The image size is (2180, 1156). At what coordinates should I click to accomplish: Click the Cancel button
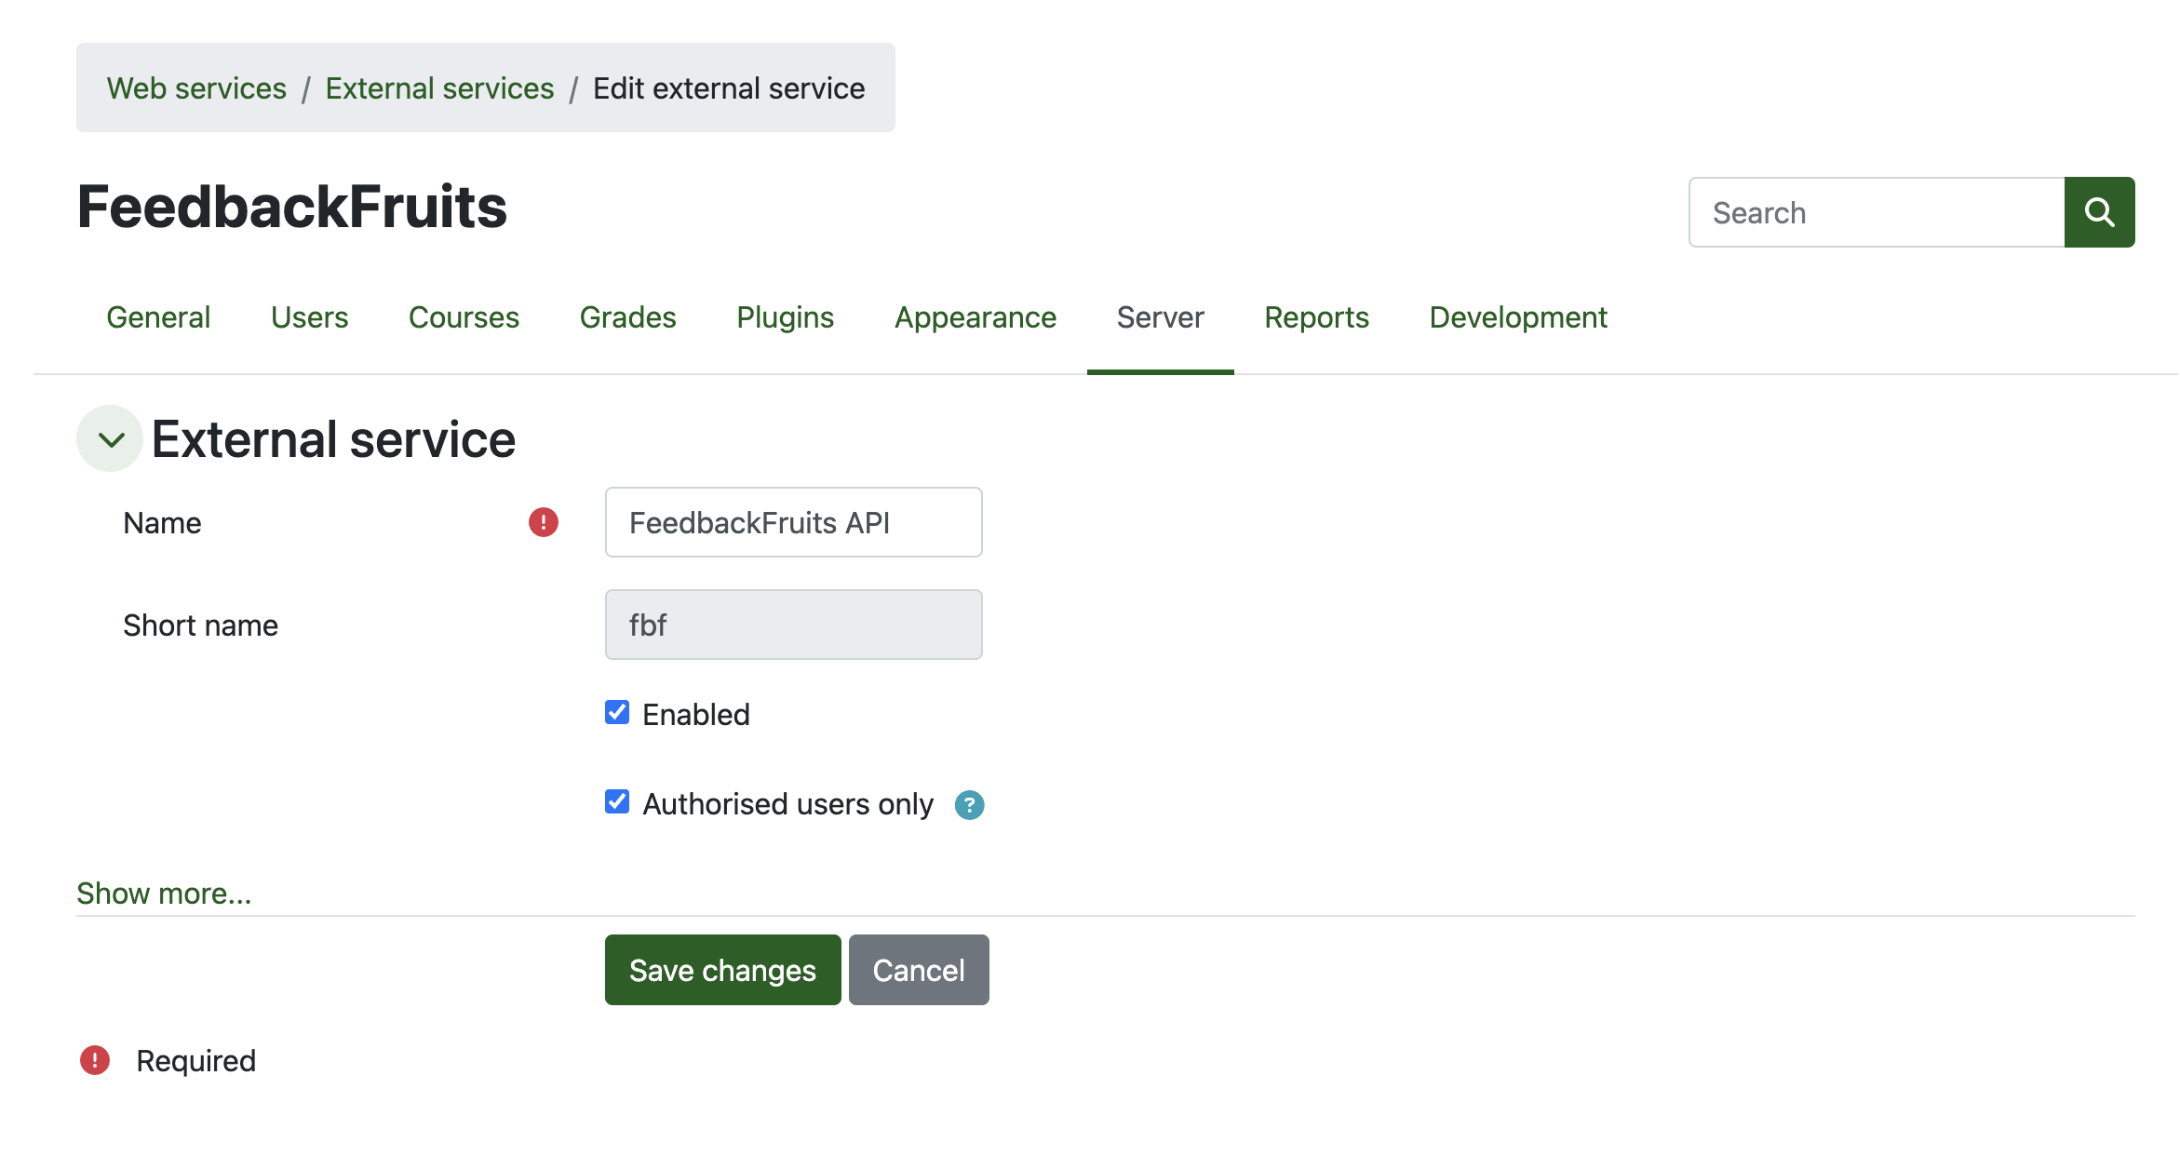tap(919, 970)
